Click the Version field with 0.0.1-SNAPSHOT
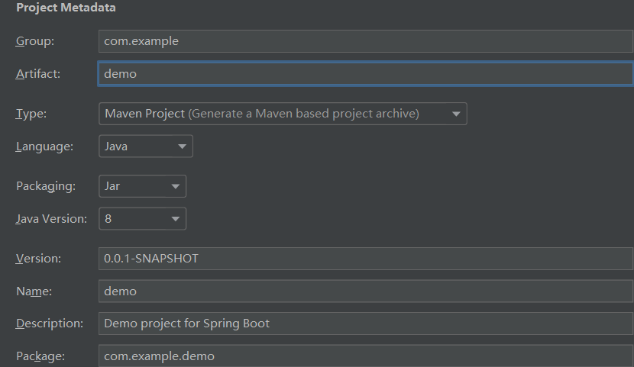Viewport: 634px width, 367px height. (x=366, y=259)
